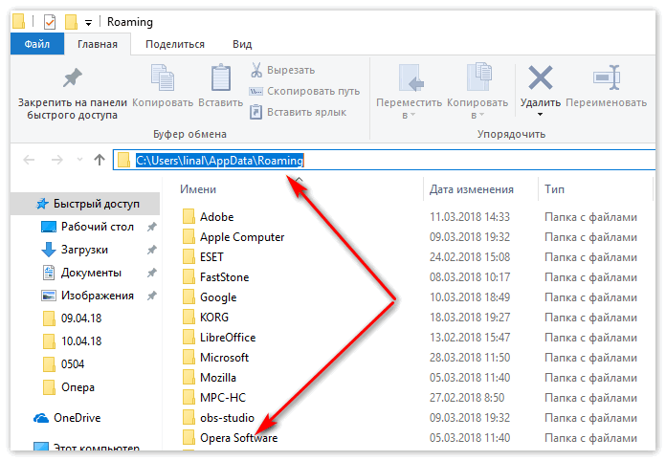Click the Загрузки download arrow icon
Screen dimensions: 666x461
[49, 250]
